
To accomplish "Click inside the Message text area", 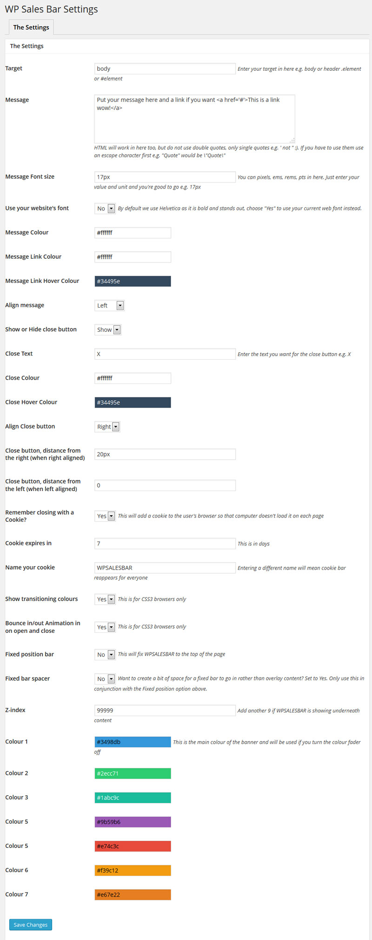I will click(195, 119).
